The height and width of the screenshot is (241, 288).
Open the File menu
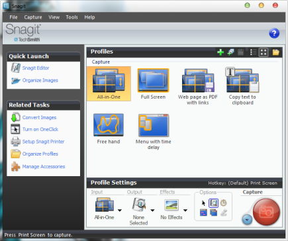pyautogui.click(x=13, y=17)
